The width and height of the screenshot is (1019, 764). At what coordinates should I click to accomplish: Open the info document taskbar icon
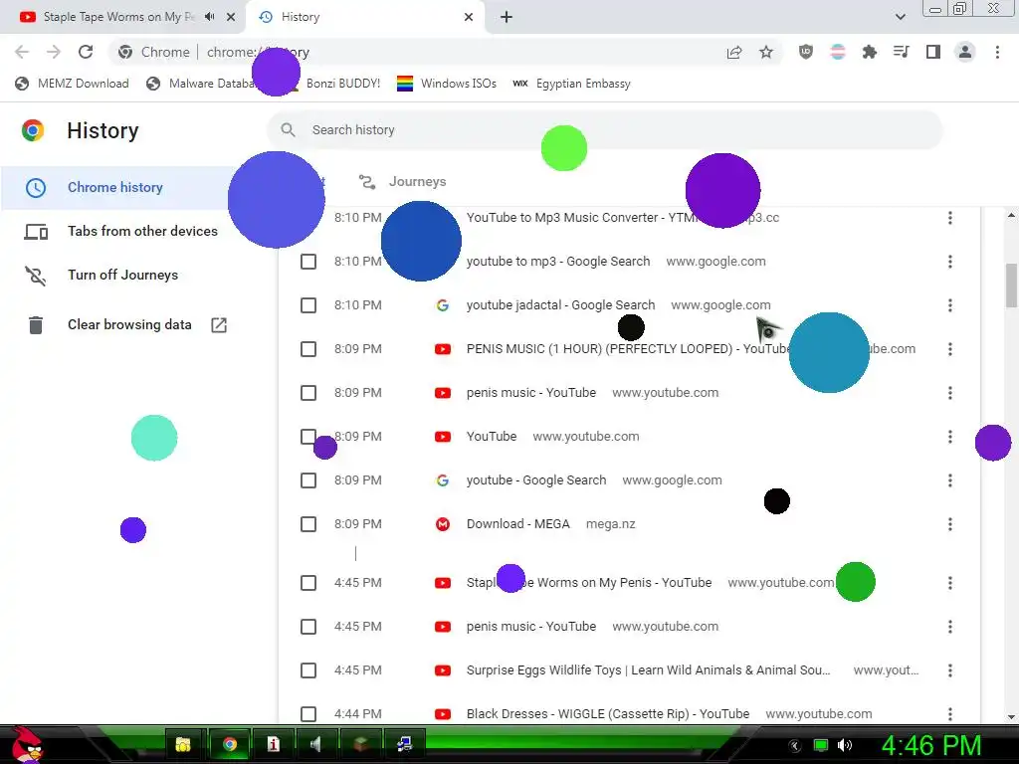(x=274, y=744)
